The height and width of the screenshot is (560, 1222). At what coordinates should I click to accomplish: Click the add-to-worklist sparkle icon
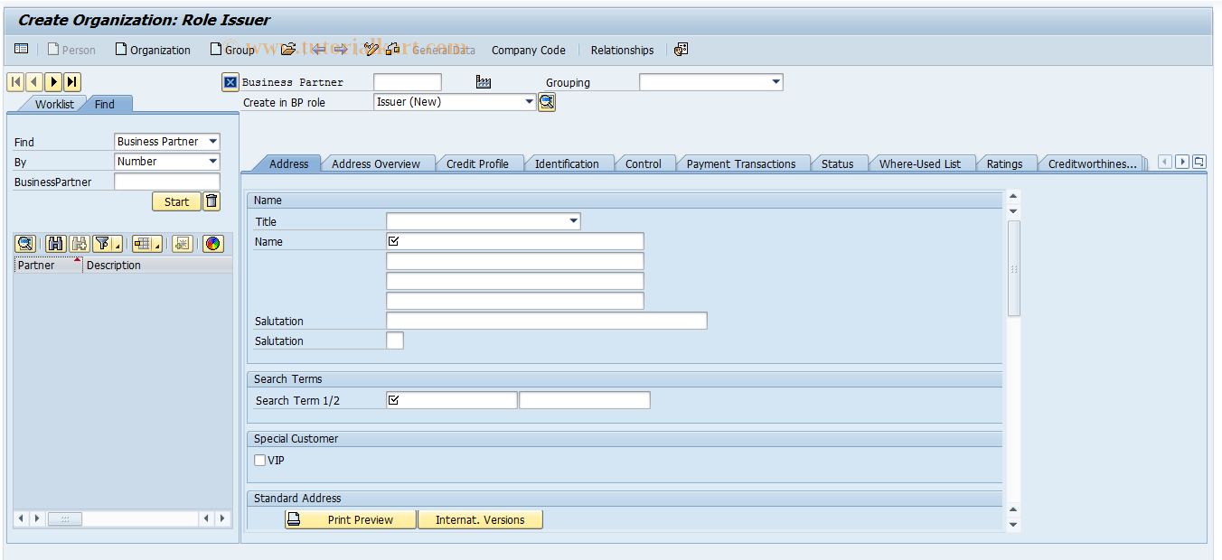point(183,244)
